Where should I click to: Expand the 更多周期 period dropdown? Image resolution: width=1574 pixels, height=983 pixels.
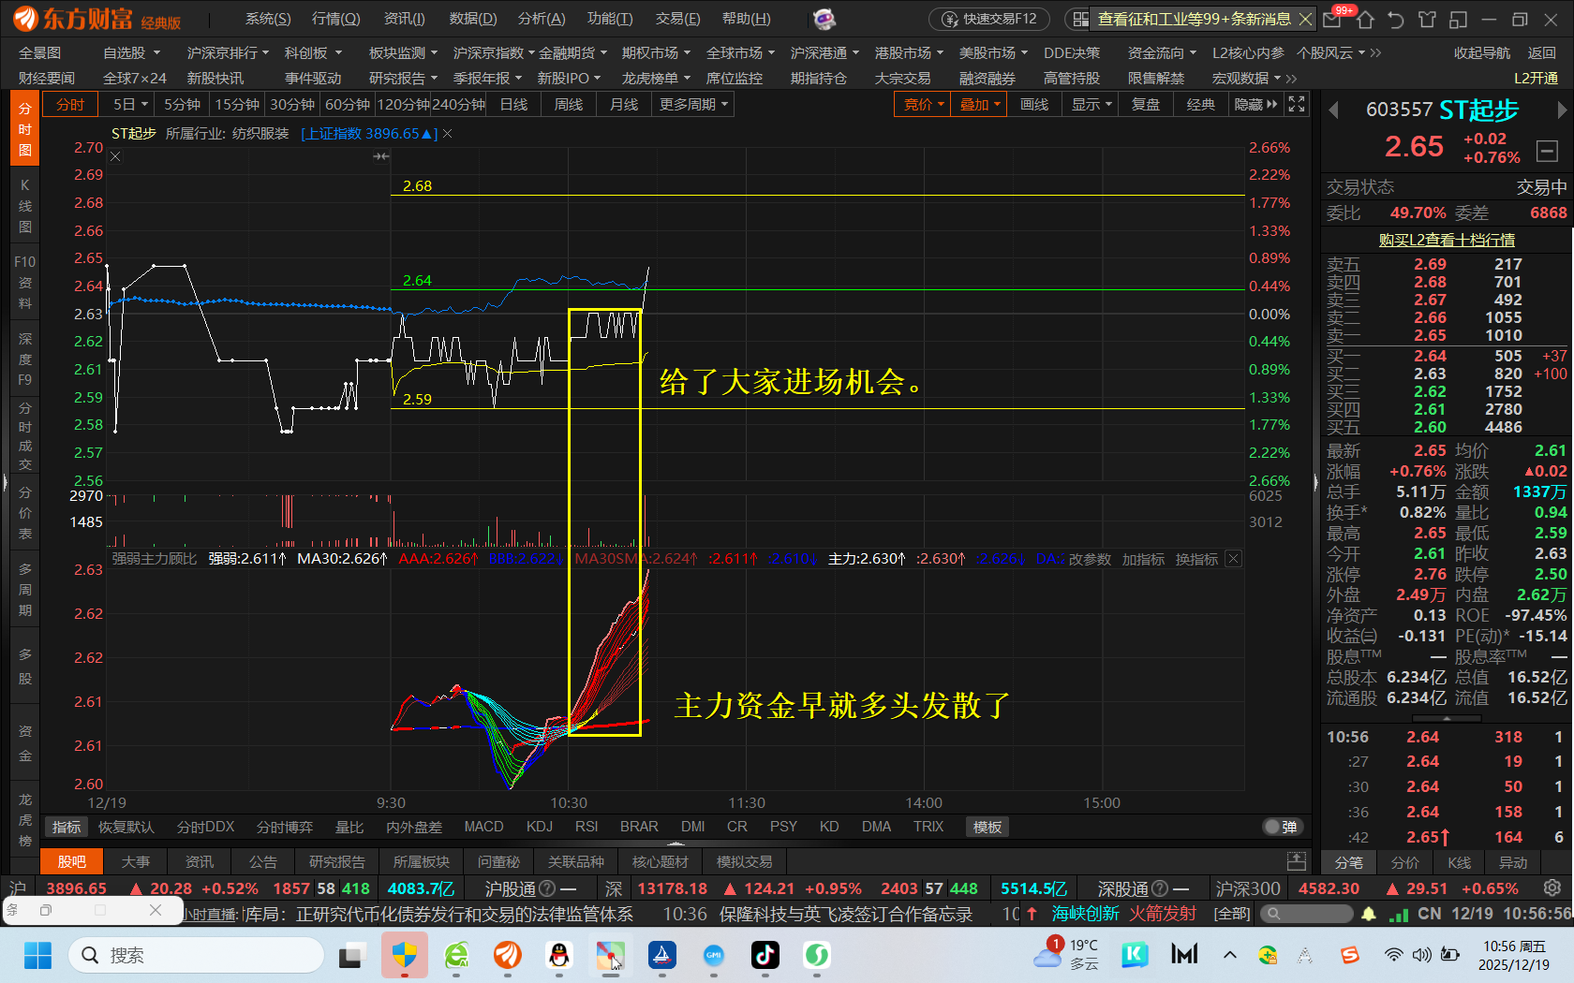[x=693, y=104]
